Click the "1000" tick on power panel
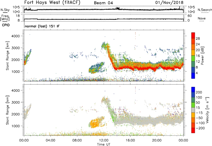The image size is (212, 146). (15, 71)
